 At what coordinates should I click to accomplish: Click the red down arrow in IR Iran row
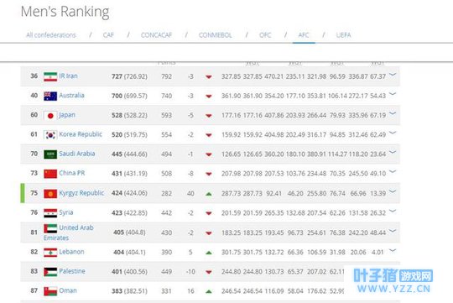click(209, 77)
